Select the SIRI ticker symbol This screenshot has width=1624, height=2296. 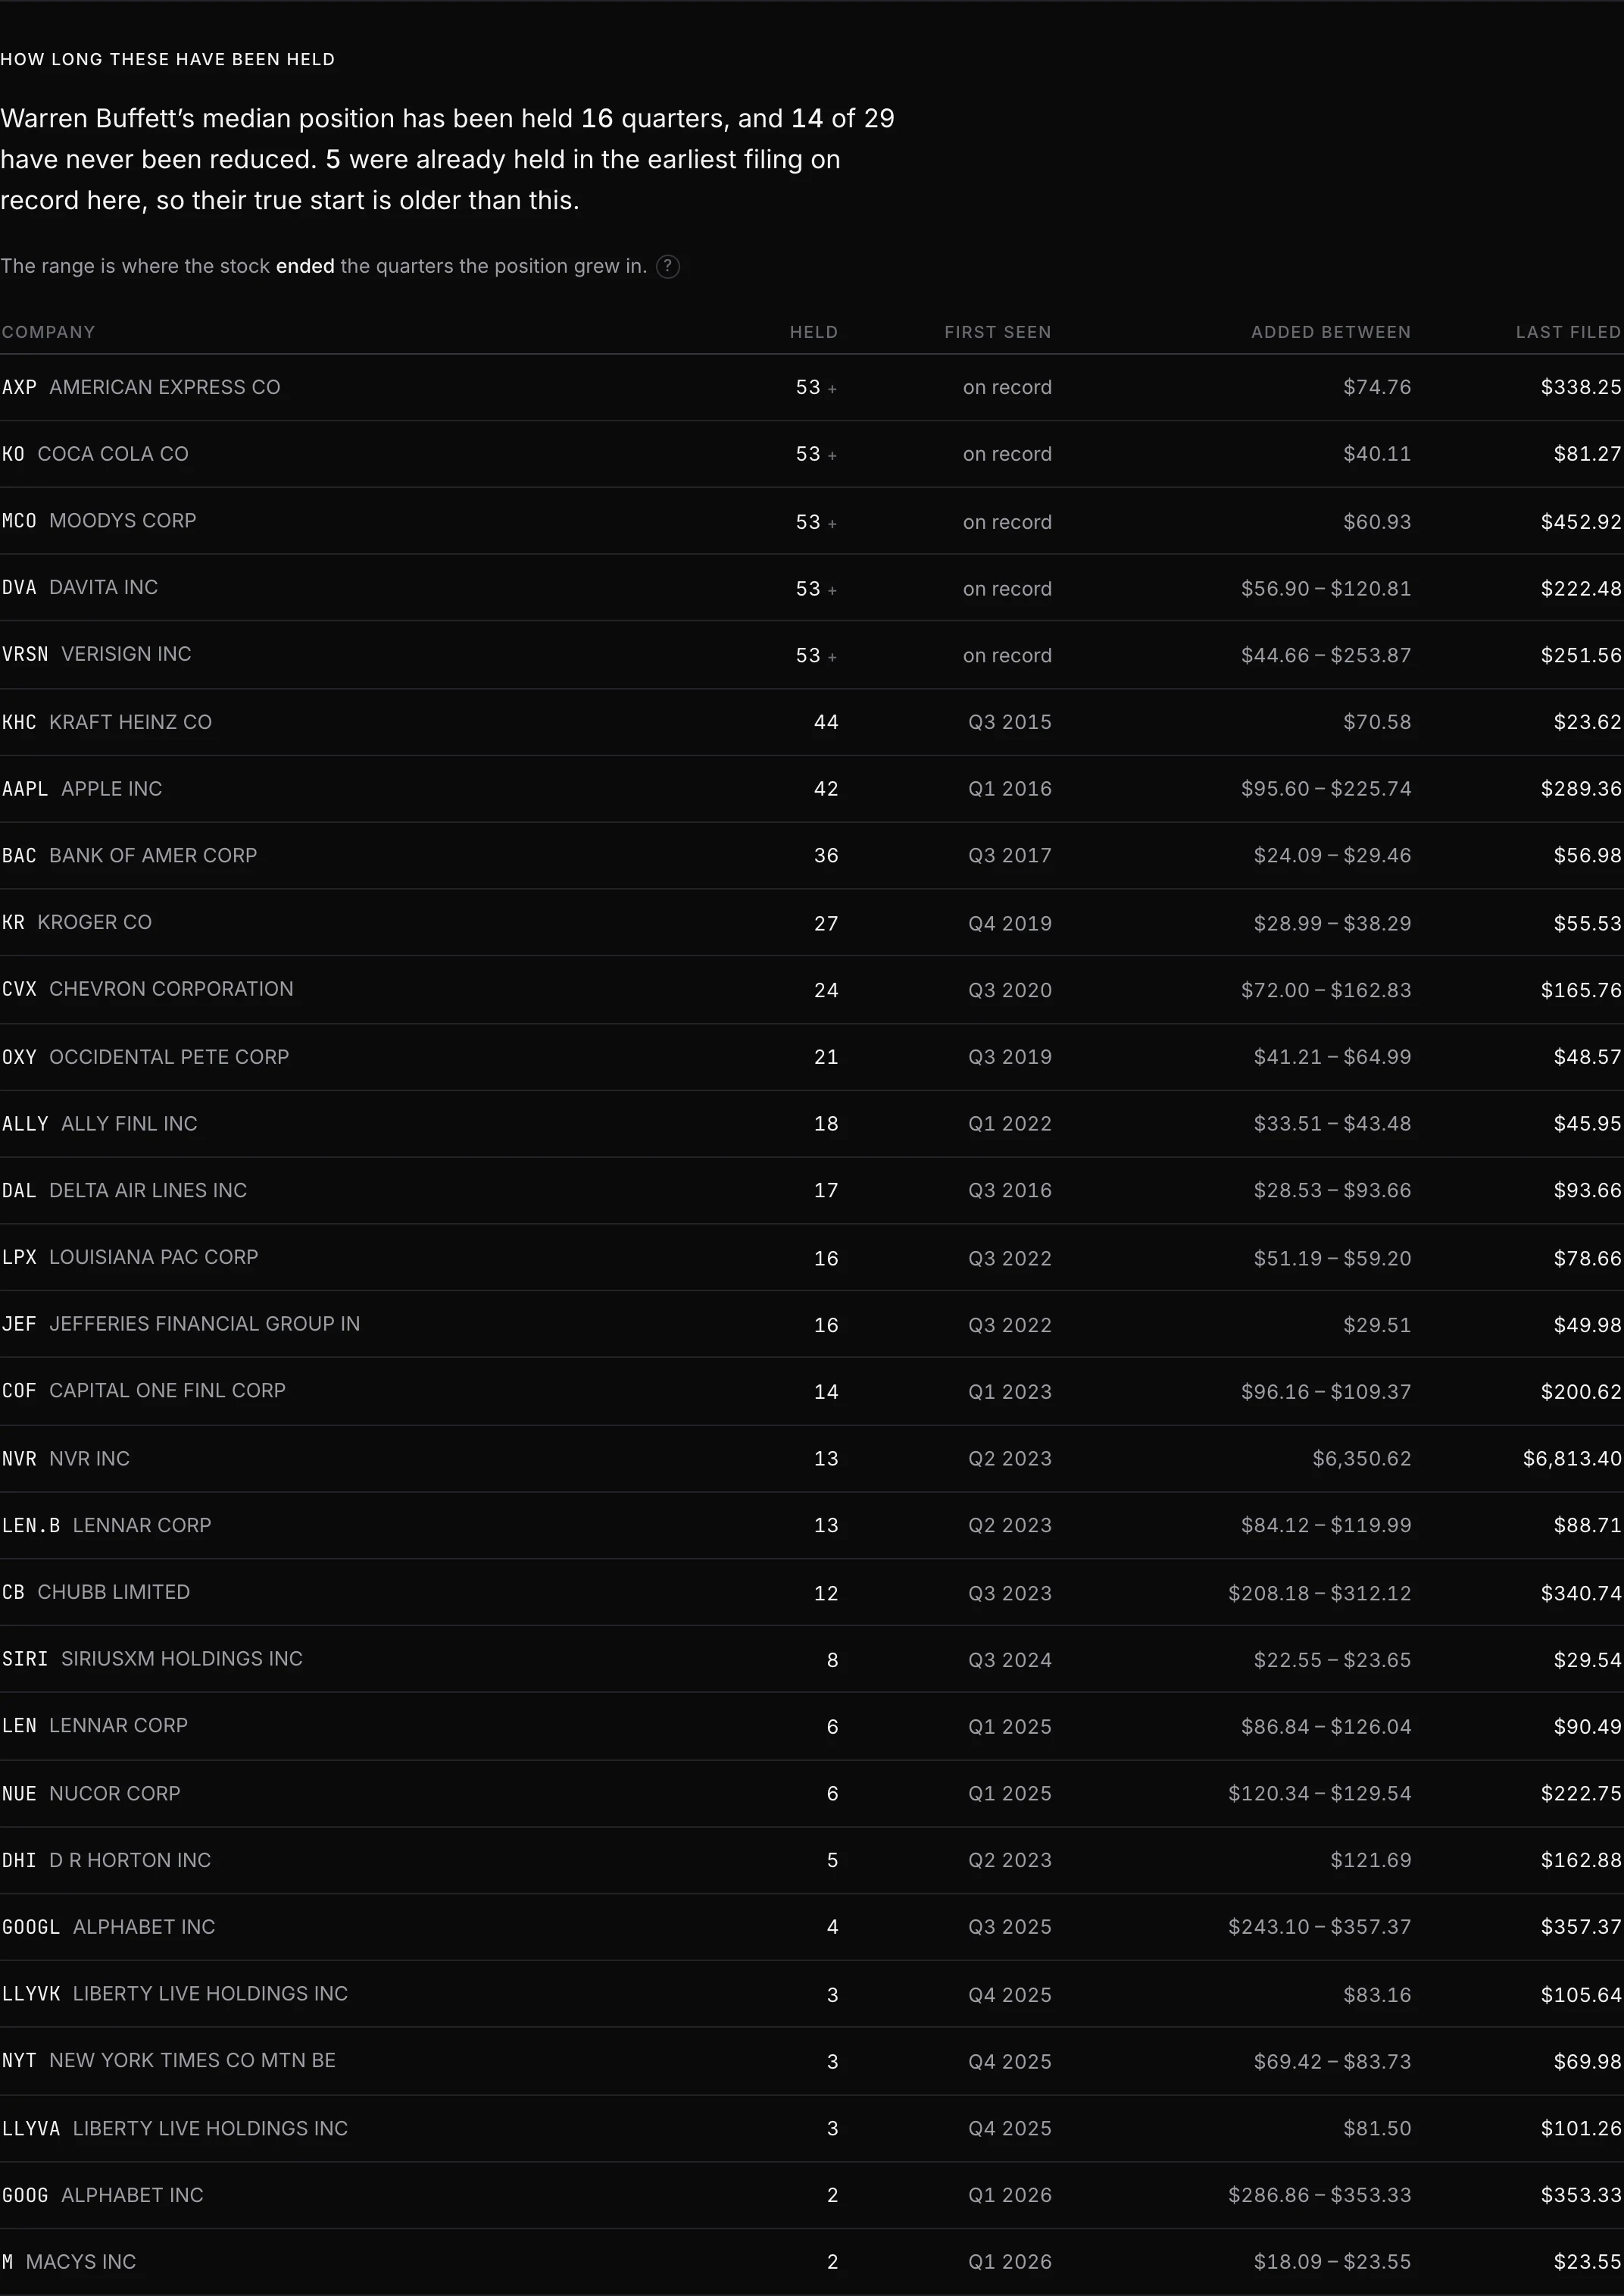pos(25,1659)
